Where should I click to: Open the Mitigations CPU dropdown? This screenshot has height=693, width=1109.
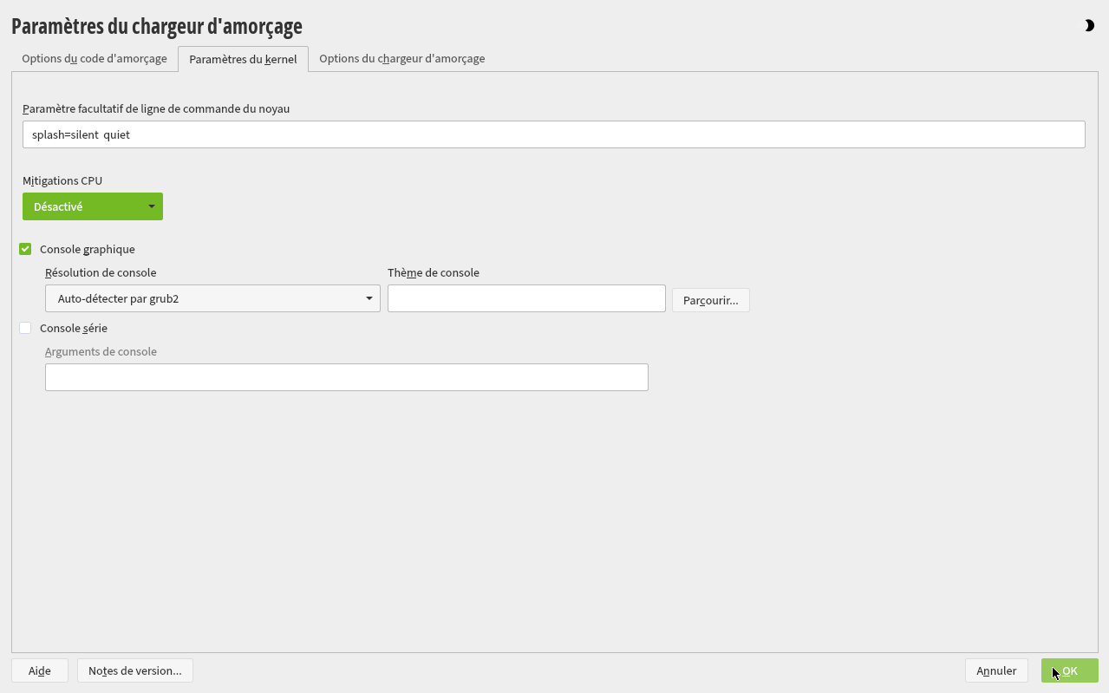[93, 206]
